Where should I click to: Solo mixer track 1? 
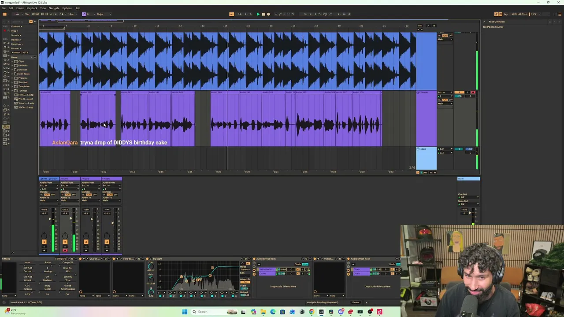tap(44, 247)
